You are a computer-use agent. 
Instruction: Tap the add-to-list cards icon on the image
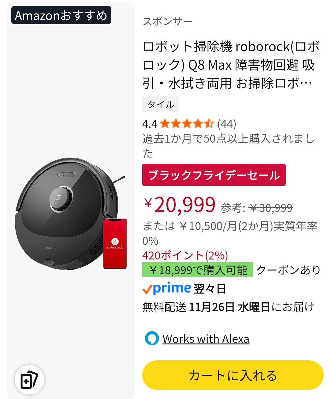pos(29,380)
